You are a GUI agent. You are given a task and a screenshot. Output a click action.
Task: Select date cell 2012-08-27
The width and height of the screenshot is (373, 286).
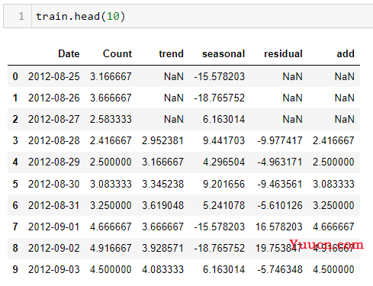(x=54, y=119)
